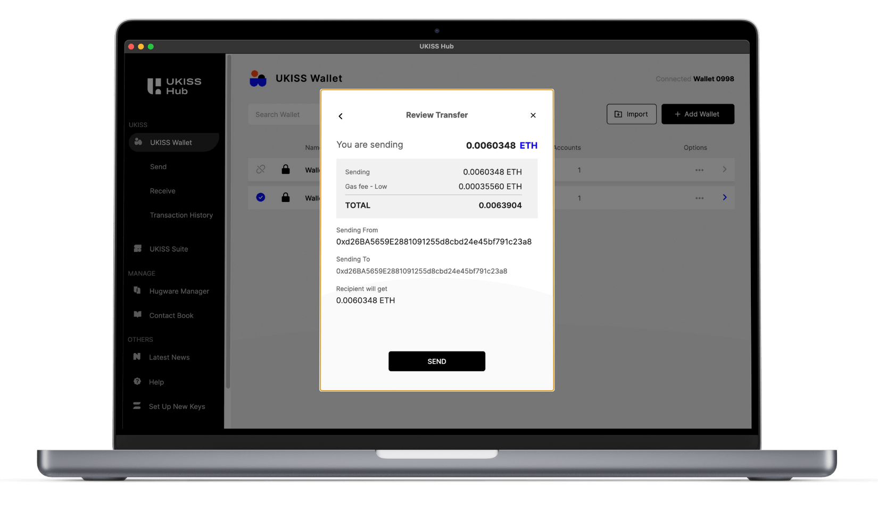Click the UKISS Suite sidebar icon
This screenshot has height=513, width=878.
(x=138, y=248)
